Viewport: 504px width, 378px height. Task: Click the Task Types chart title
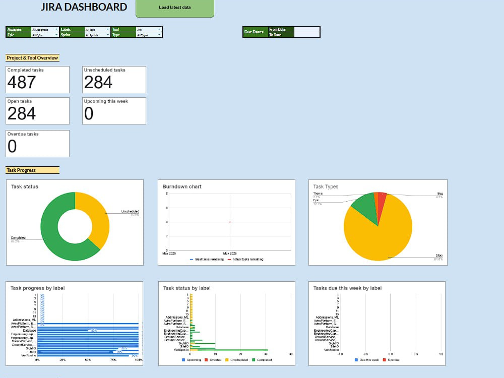coord(326,187)
